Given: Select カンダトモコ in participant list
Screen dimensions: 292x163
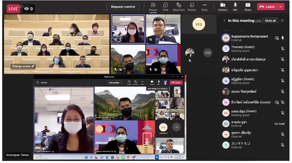Looking at the screenshot, I should (242, 145).
